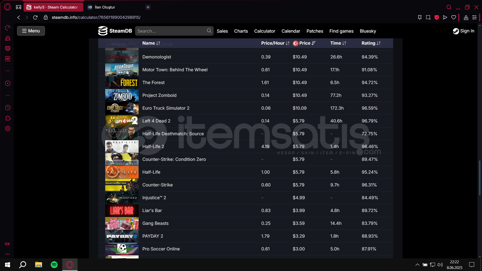Open Windows taskbar search
482x271 pixels.
click(23, 264)
